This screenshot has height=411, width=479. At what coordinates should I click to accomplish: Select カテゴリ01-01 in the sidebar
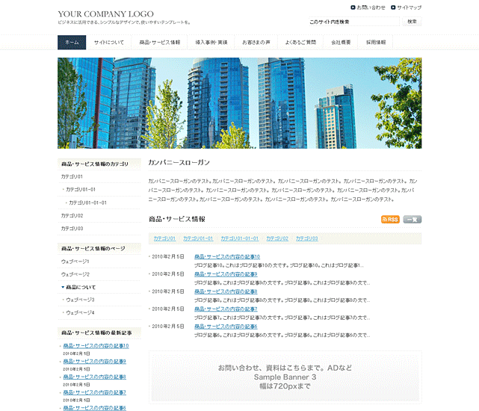(x=81, y=190)
